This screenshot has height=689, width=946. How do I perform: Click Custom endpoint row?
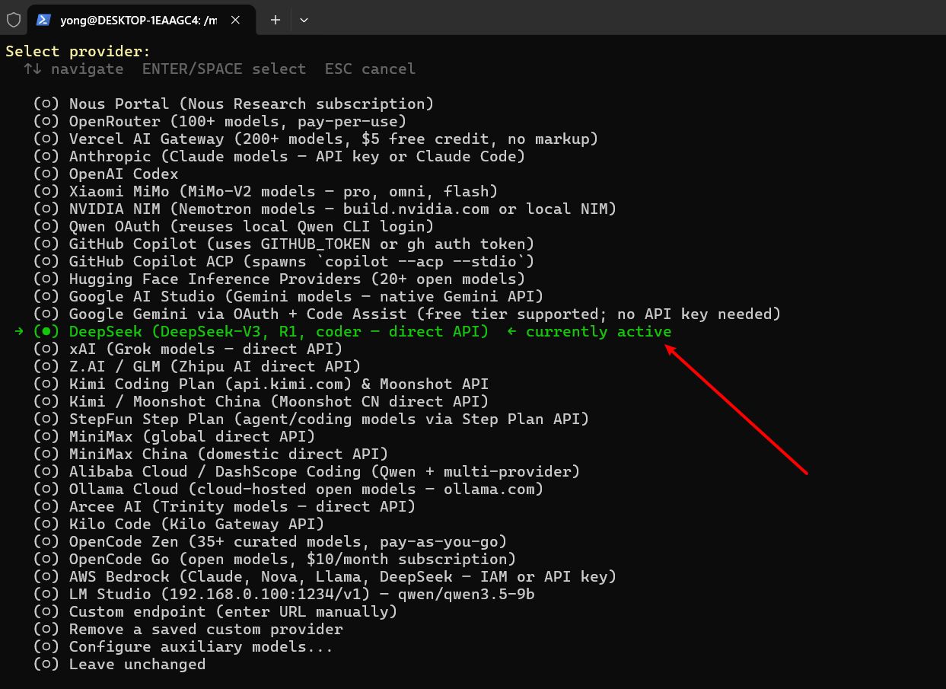215,611
